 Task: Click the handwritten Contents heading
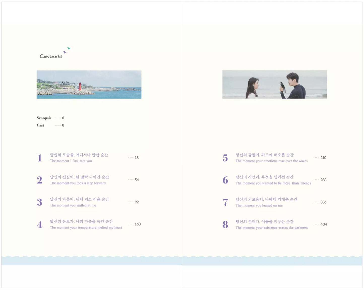click(x=51, y=56)
